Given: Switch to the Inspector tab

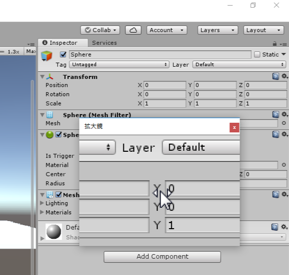Looking at the screenshot, I should tap(63, 43).
